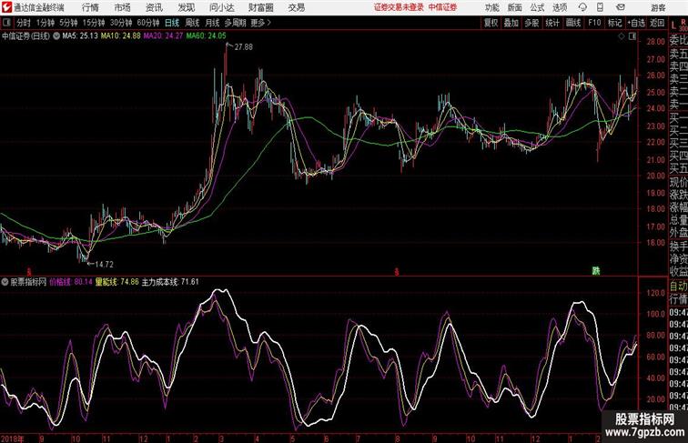Click the MA5: 25.13 value
Screen dimensions: 688x443
(80, 36)
